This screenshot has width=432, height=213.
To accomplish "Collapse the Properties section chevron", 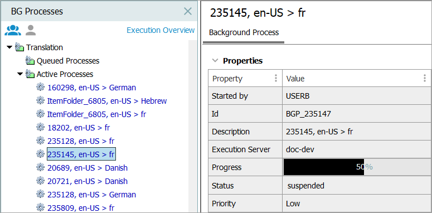I will (x=215, y=61).
